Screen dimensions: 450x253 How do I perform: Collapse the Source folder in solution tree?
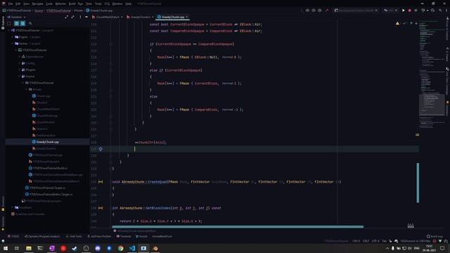[20, 77]
